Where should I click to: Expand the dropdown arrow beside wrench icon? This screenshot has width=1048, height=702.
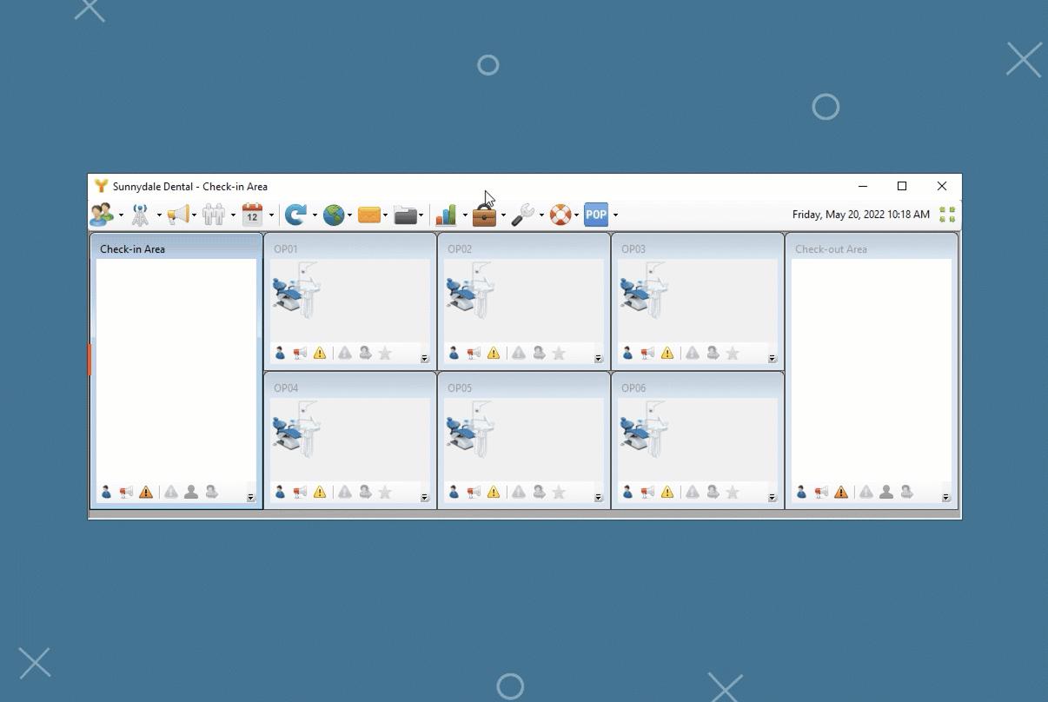pyautogui.click(x=541, y=215)
